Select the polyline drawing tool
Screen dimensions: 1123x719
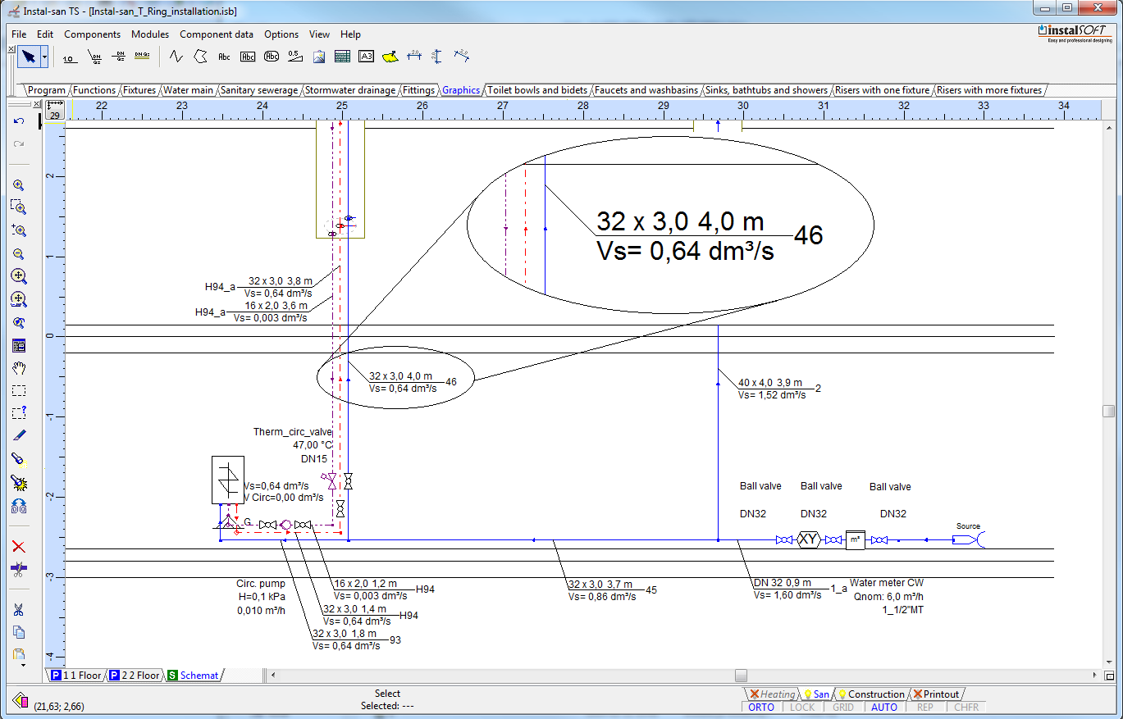tap(176, 57)
